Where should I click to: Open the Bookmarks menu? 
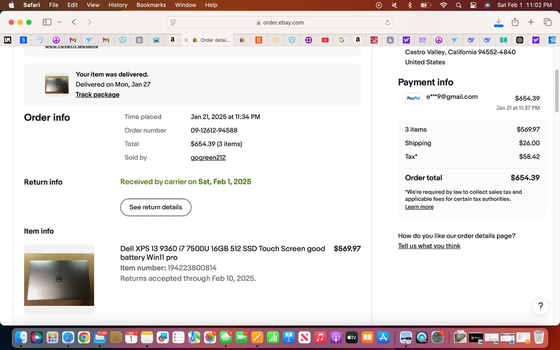(151, 5)
